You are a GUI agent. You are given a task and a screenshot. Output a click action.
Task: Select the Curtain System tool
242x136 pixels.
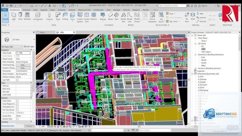pos(80,17)
